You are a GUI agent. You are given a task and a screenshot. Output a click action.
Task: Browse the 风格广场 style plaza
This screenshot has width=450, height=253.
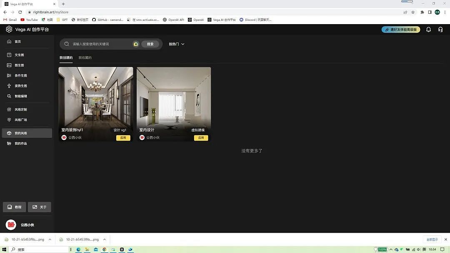(x=20, y=119)
